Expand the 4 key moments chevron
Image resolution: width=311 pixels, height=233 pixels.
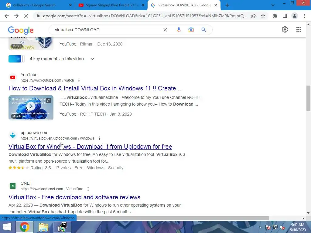[92, 59]
